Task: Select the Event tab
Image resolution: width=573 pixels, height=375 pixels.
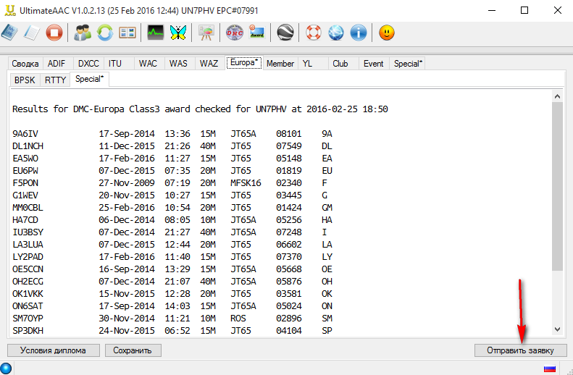Action: 374,64
